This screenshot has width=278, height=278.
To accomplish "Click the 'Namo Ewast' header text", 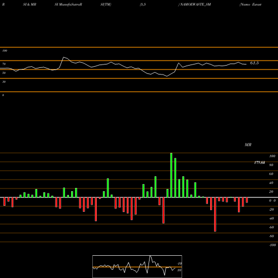I will [x=251, y=4].
